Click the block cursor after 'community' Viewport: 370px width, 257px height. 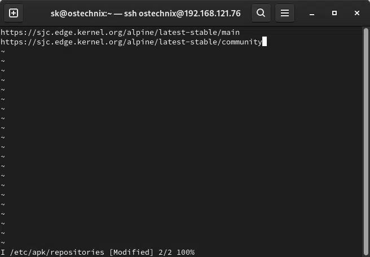point(264,42)
